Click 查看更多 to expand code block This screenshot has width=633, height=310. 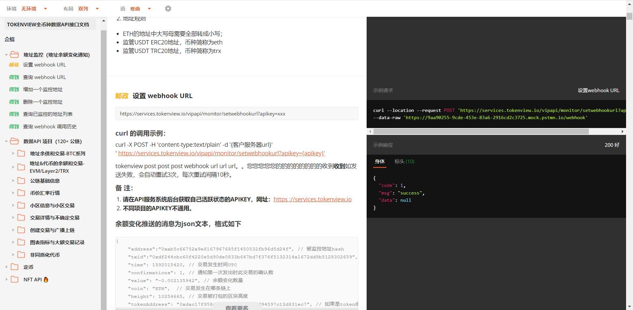coord(237,307)
